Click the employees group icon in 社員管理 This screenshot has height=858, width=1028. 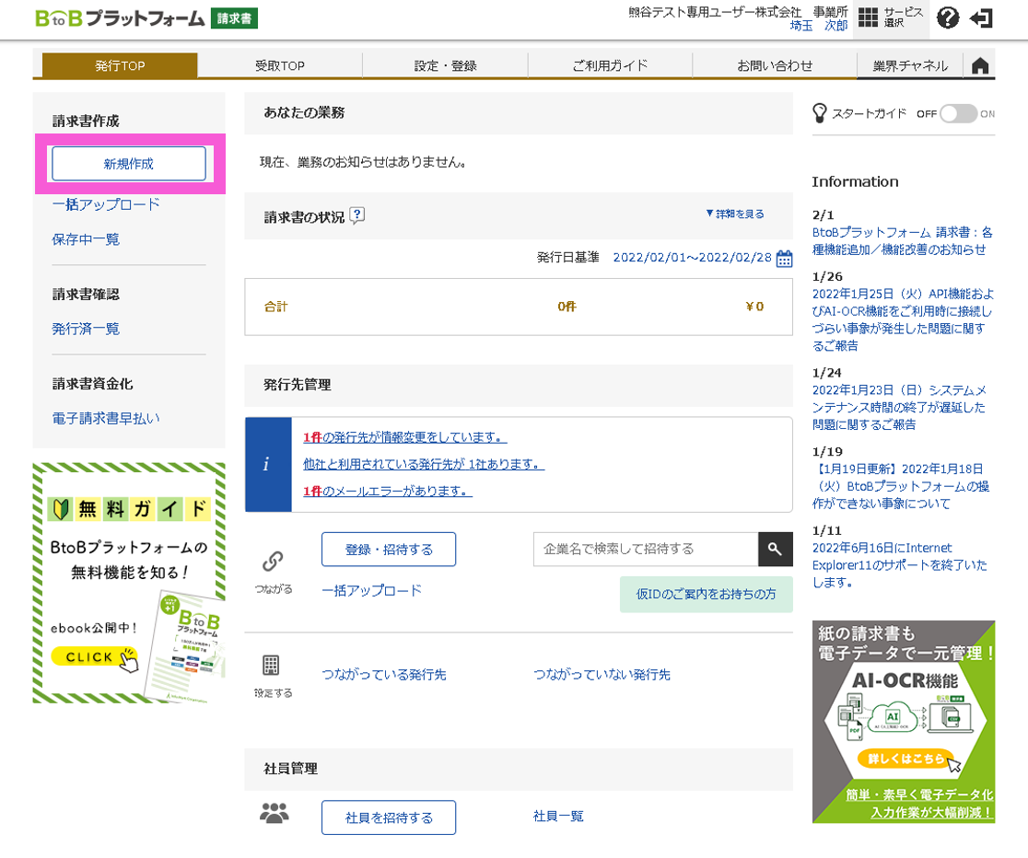[x=275, y=813]
